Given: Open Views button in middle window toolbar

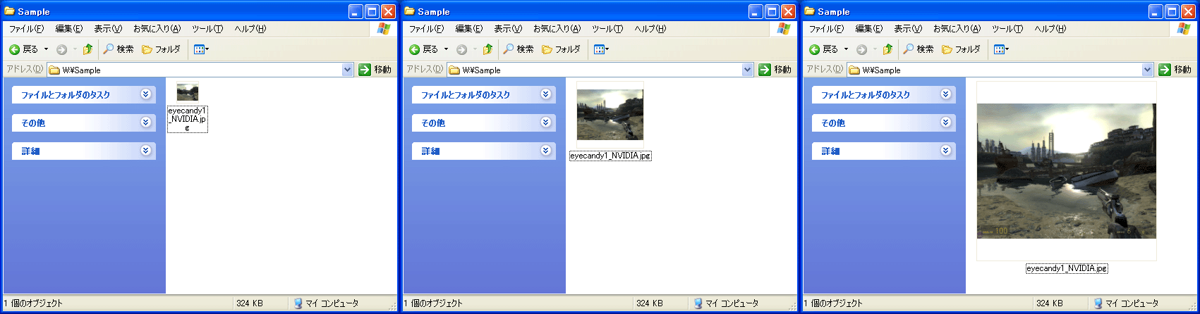Looking at the screenshot, I should pos(601,49).
